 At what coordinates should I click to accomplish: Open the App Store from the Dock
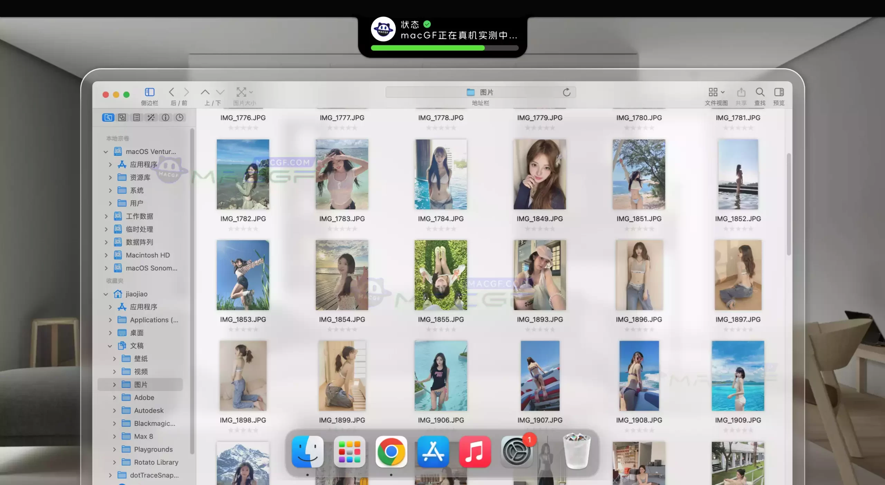[433, 452]
